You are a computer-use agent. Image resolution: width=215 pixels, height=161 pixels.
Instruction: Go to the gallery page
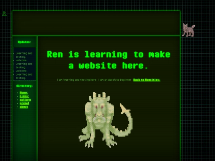coord(25,100)
